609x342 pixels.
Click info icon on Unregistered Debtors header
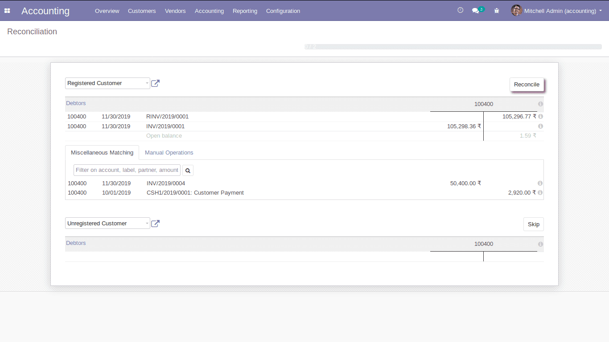pos(540,244)
